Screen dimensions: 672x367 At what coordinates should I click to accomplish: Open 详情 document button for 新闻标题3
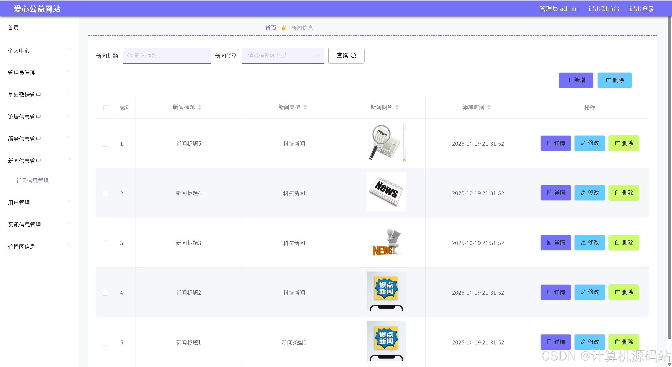(556, 243)
